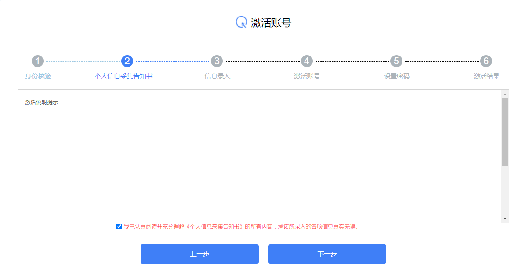The height and width of the screenshot is (274, 526).
Task: Click the red agreement statement text
Action: (x=241, y=227)
